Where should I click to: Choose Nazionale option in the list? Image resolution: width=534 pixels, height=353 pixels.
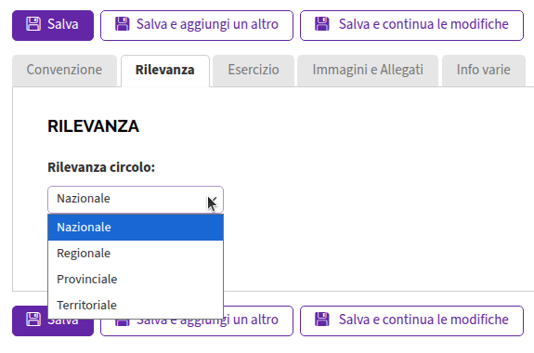[x=136, y=228]
